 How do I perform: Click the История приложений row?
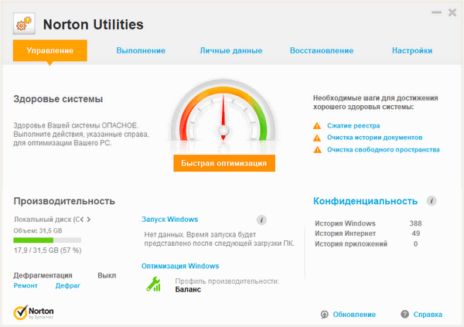(x=367, y=244)
